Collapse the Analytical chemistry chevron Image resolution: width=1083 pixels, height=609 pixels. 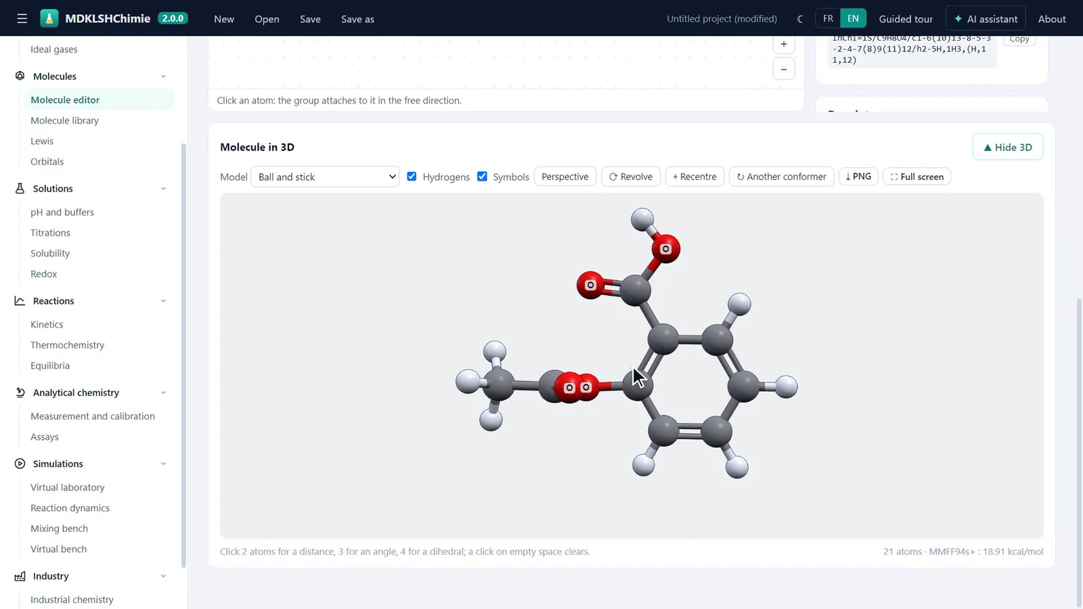click(x=163, y=393)
